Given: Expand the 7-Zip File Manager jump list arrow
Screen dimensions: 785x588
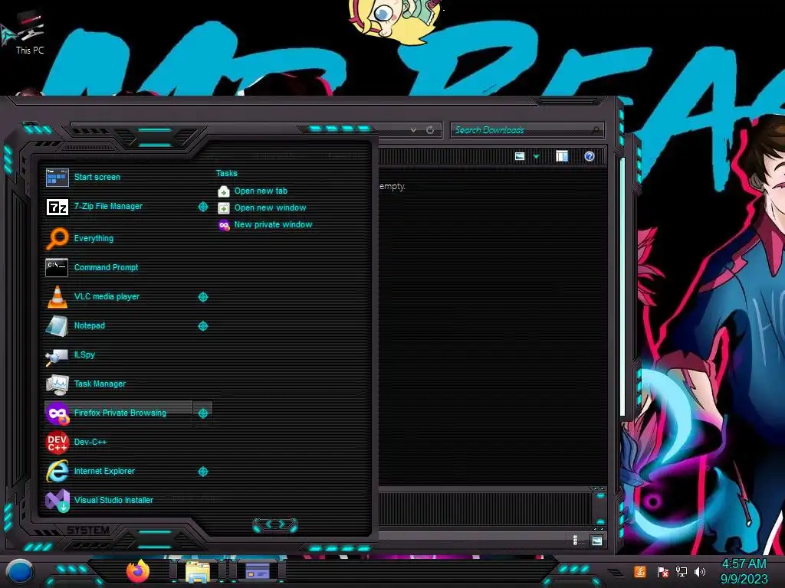Looking at the screenshot, I should coord(202,207).
